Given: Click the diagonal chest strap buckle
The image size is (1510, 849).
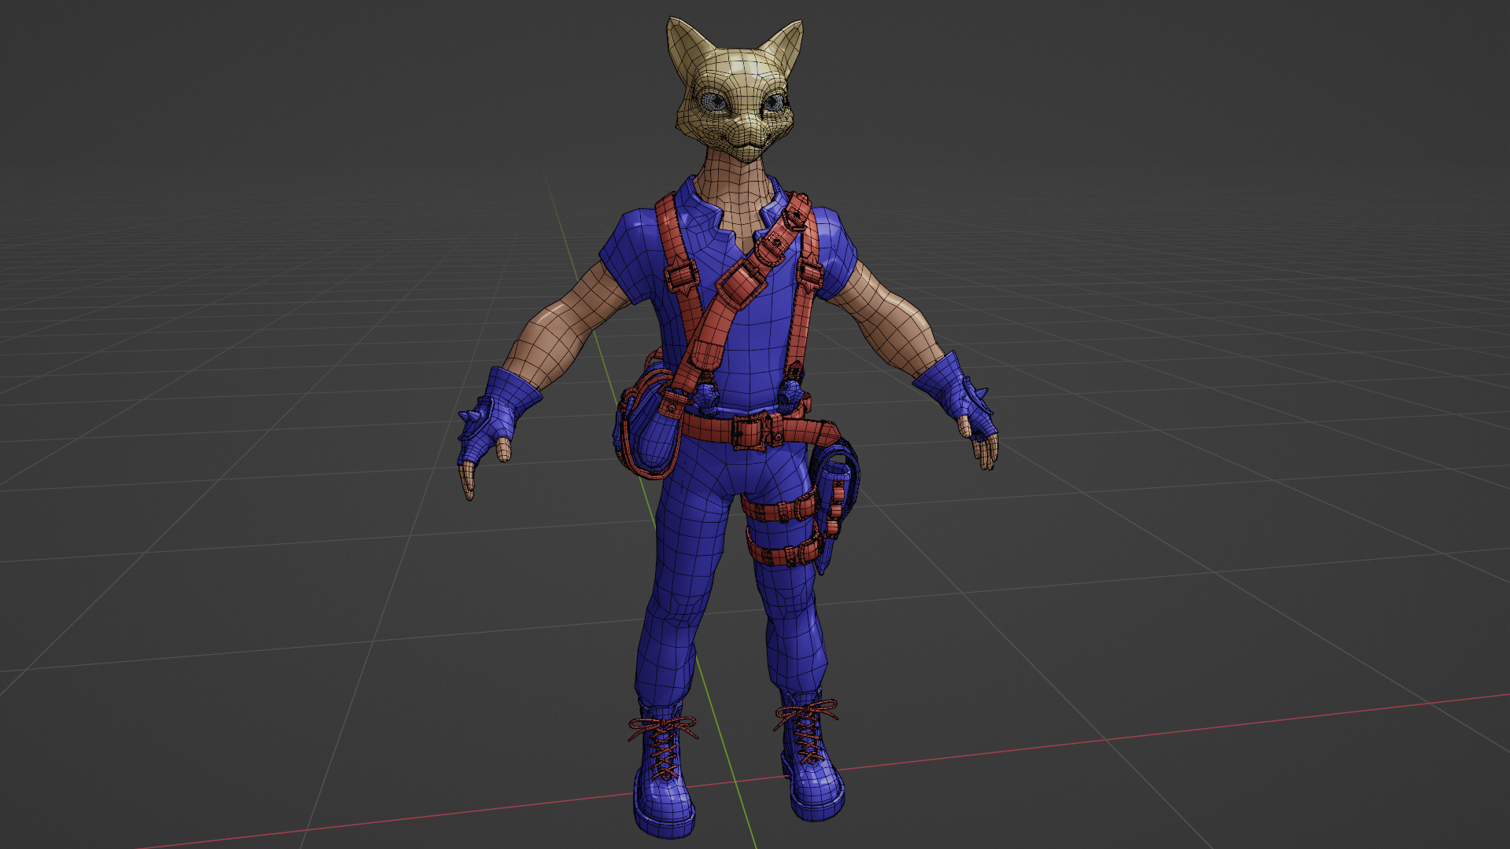Looking at the screenshot, I should (742, 285).
